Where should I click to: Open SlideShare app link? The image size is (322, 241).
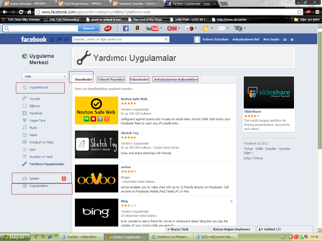click(253, 112)
